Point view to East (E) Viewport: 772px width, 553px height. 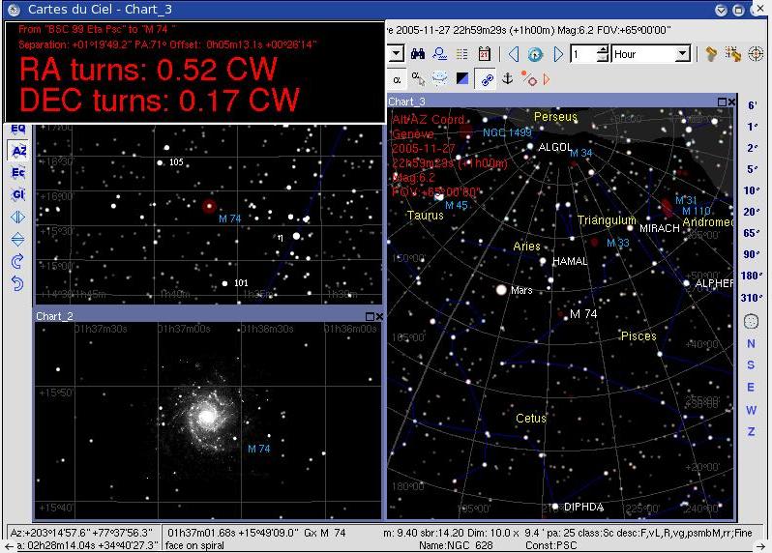(x=751, y=388)
